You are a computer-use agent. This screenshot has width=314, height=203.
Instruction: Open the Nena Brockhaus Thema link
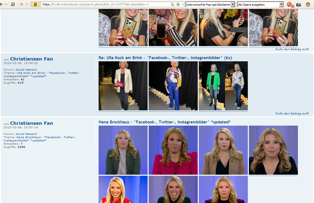(x=40, y=139)
